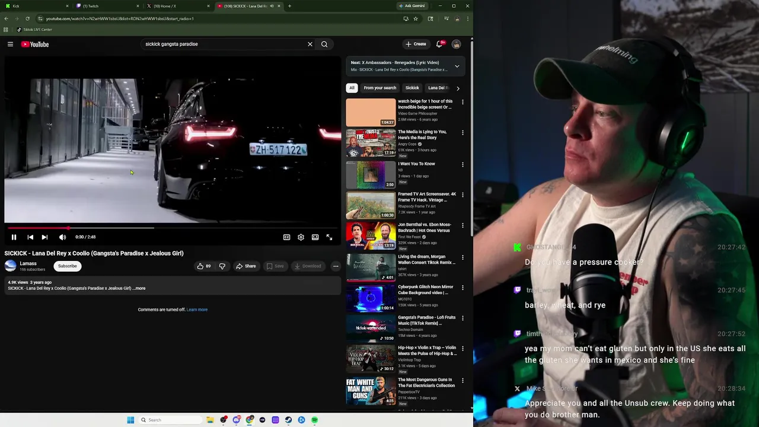759x427 pixels.
Task: Subscribe to the Lamass channel
Action: [x=68, y=266]
